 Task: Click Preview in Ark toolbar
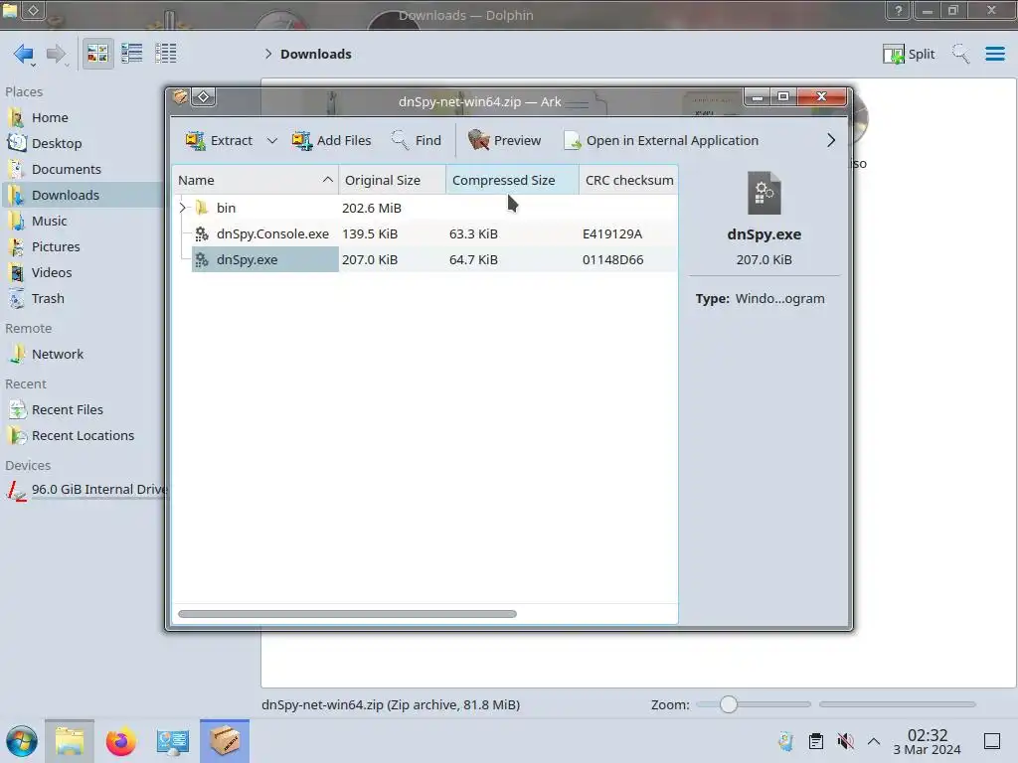coord(504,140)
